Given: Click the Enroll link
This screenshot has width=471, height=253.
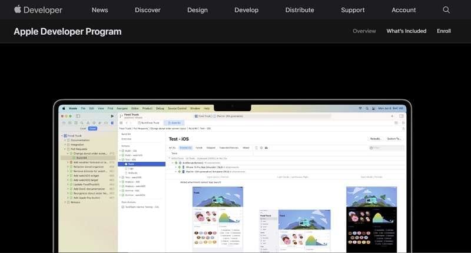Looking at the screenshot, I should [x=444, y=31].
